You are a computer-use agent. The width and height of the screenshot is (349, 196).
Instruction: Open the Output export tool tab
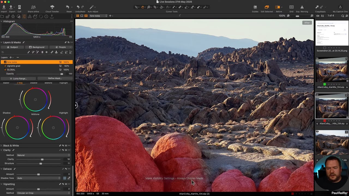(x=52, y=17)
